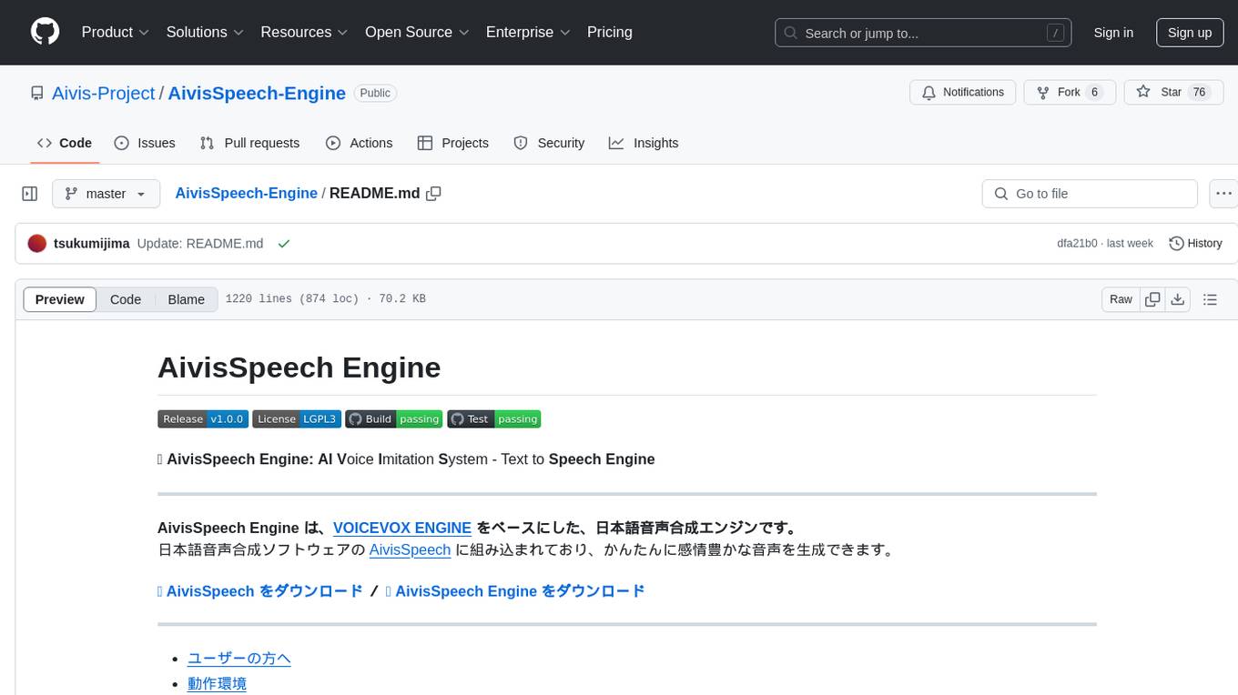Open the Product dropdown menu
This screenshot has width=1238, height=695.
(x=115, y=32)
